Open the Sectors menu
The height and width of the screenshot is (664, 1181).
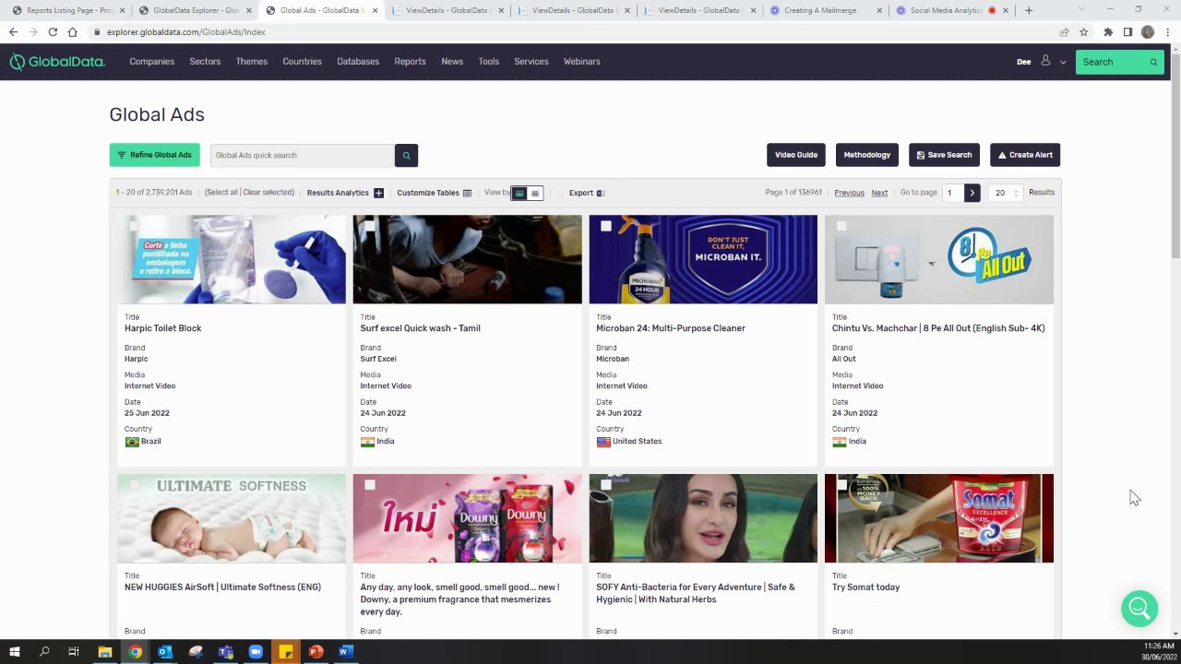(x=205, y=62)
